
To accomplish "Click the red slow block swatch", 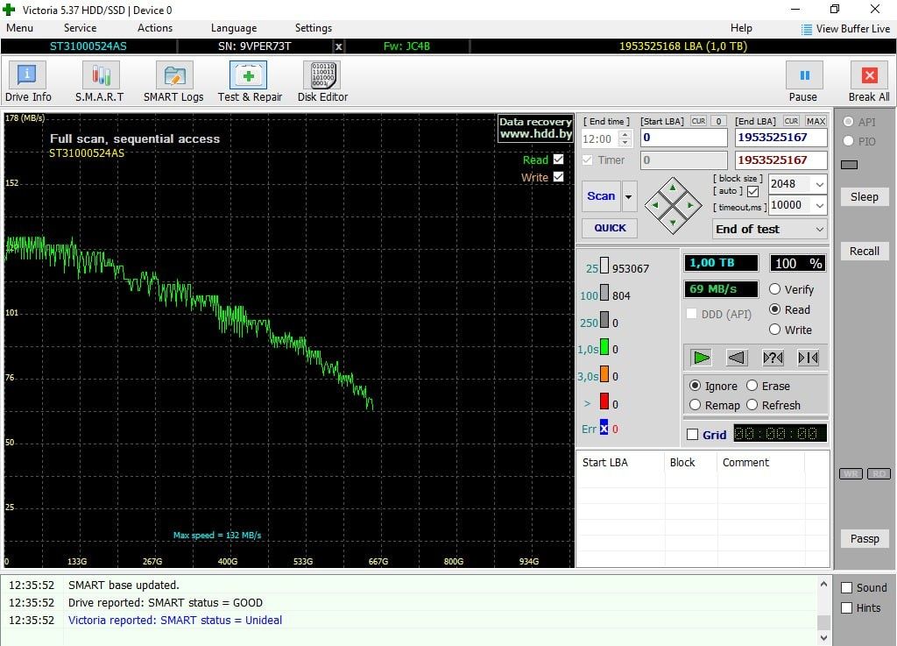I will (604, 401).
